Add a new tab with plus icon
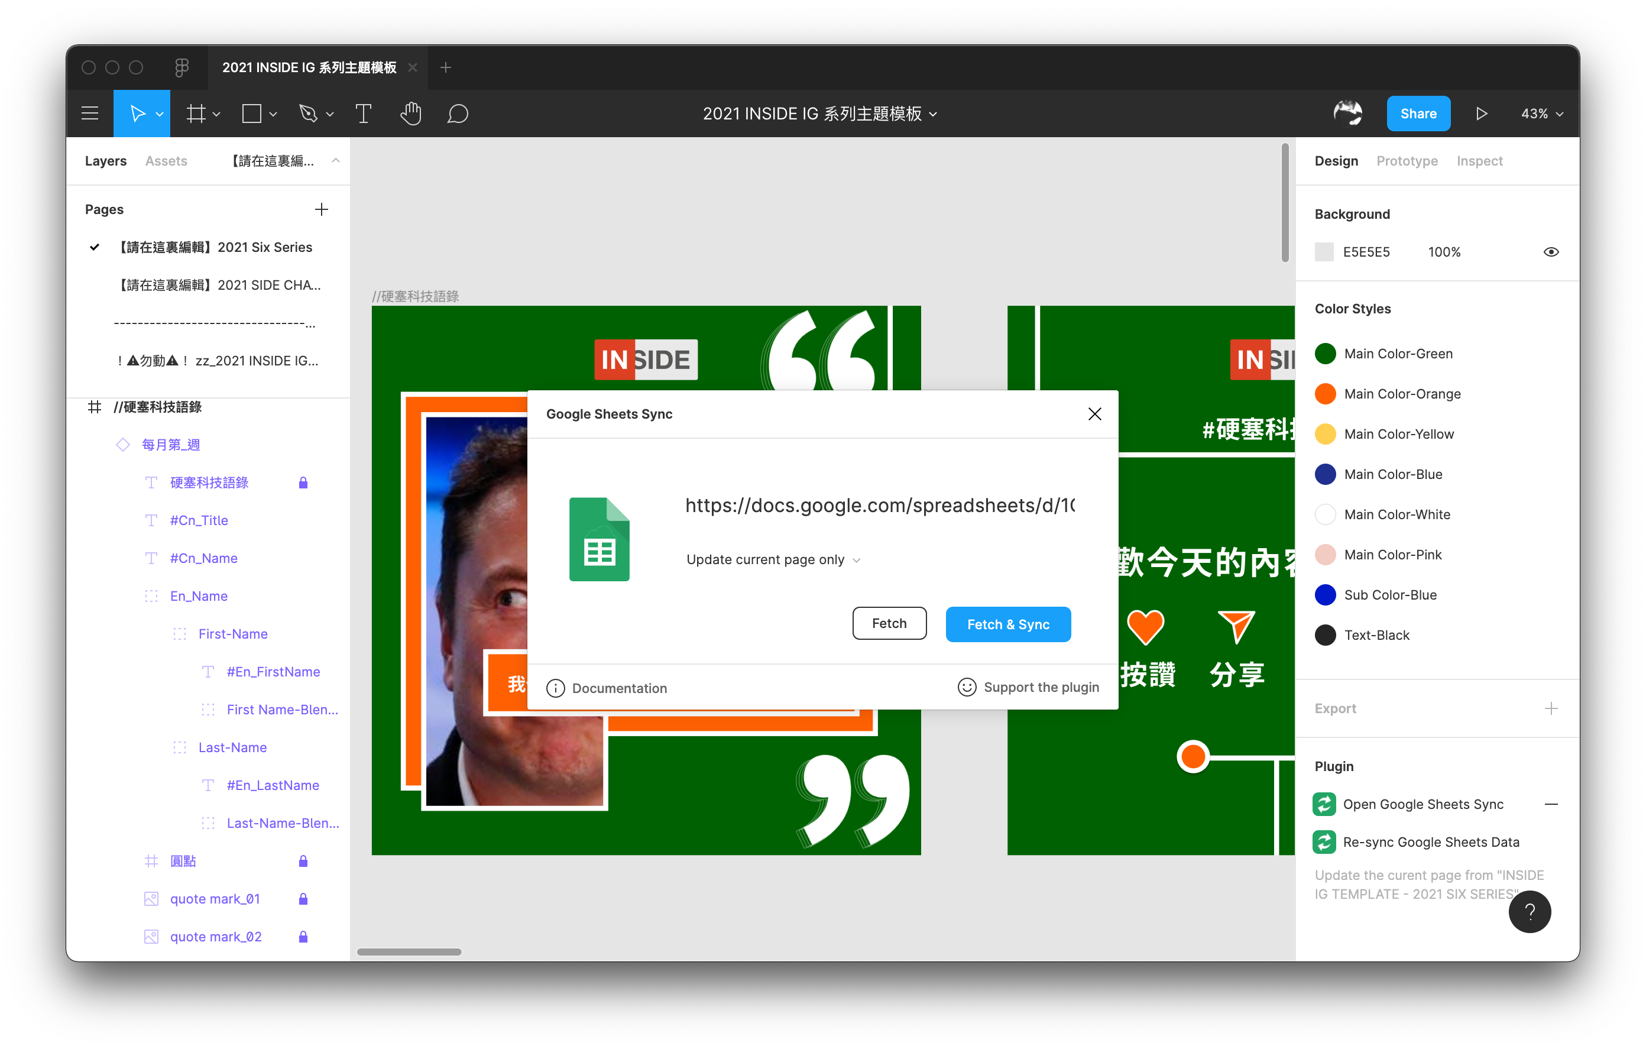Viewport: 1646px width, 1049px height. 446,67
